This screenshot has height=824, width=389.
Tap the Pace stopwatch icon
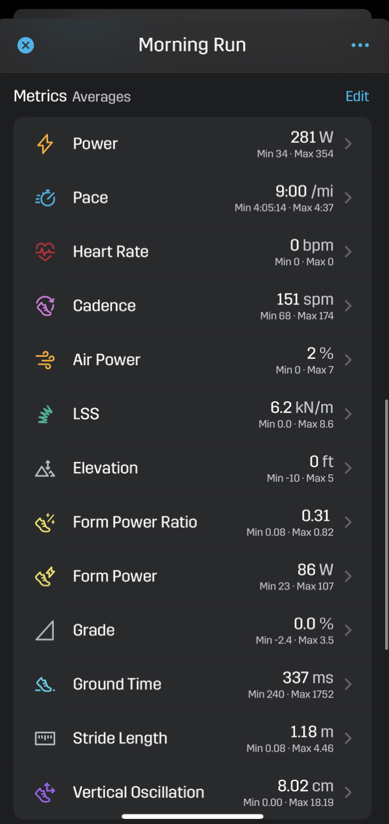[45, 198]
